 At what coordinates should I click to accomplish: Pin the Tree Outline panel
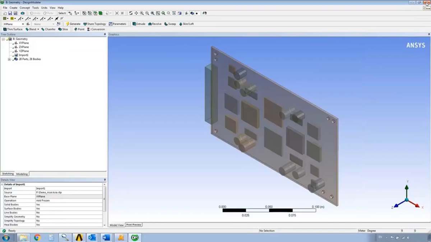tap(105, 34)
